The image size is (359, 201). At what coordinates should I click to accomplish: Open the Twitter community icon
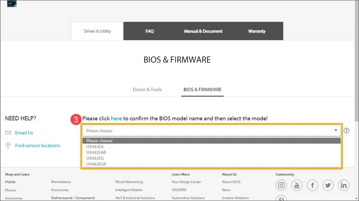click(328, 185)
